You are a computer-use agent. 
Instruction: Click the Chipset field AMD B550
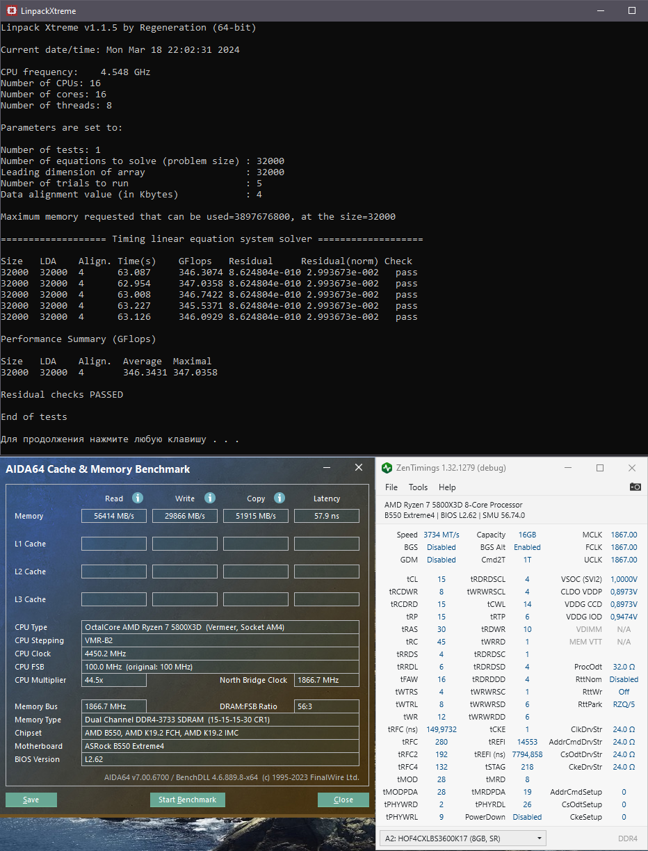pos(220,733)
